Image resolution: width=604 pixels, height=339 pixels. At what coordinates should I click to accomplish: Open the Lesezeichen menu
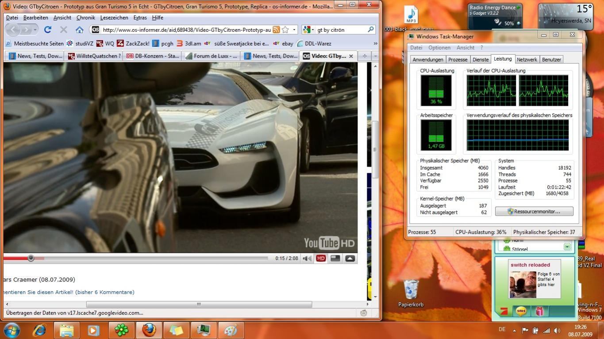tap(114, 18)
